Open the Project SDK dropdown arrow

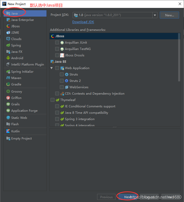click(x=155, y=15)
